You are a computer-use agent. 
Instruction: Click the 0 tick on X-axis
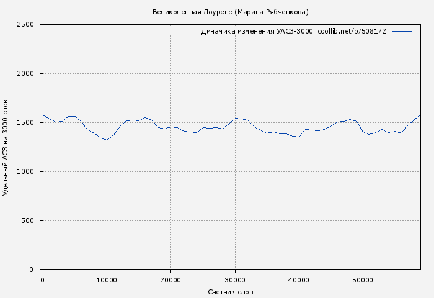tap(43, 280)
